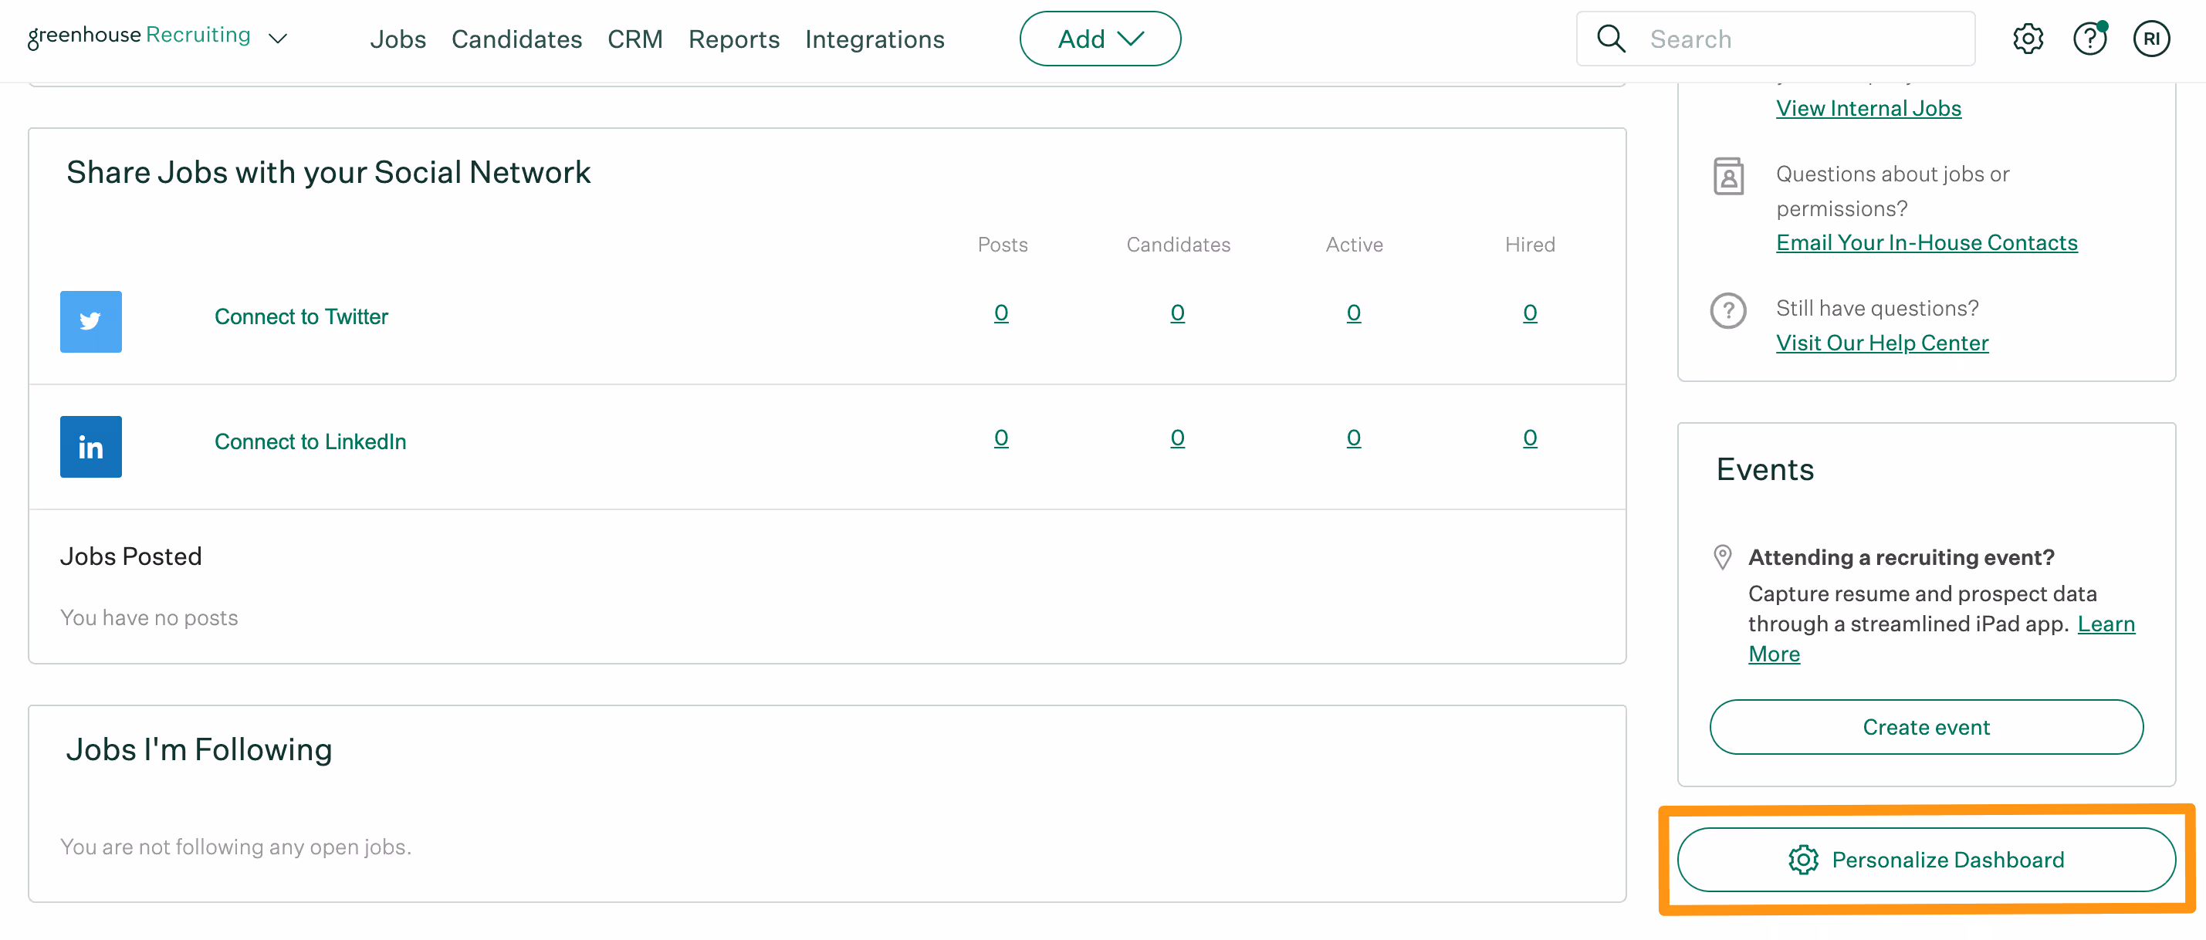Viewport: 2206px width, 940px height.
Task: Open the View Internal Jobs link
Action: coord(1869,108)
